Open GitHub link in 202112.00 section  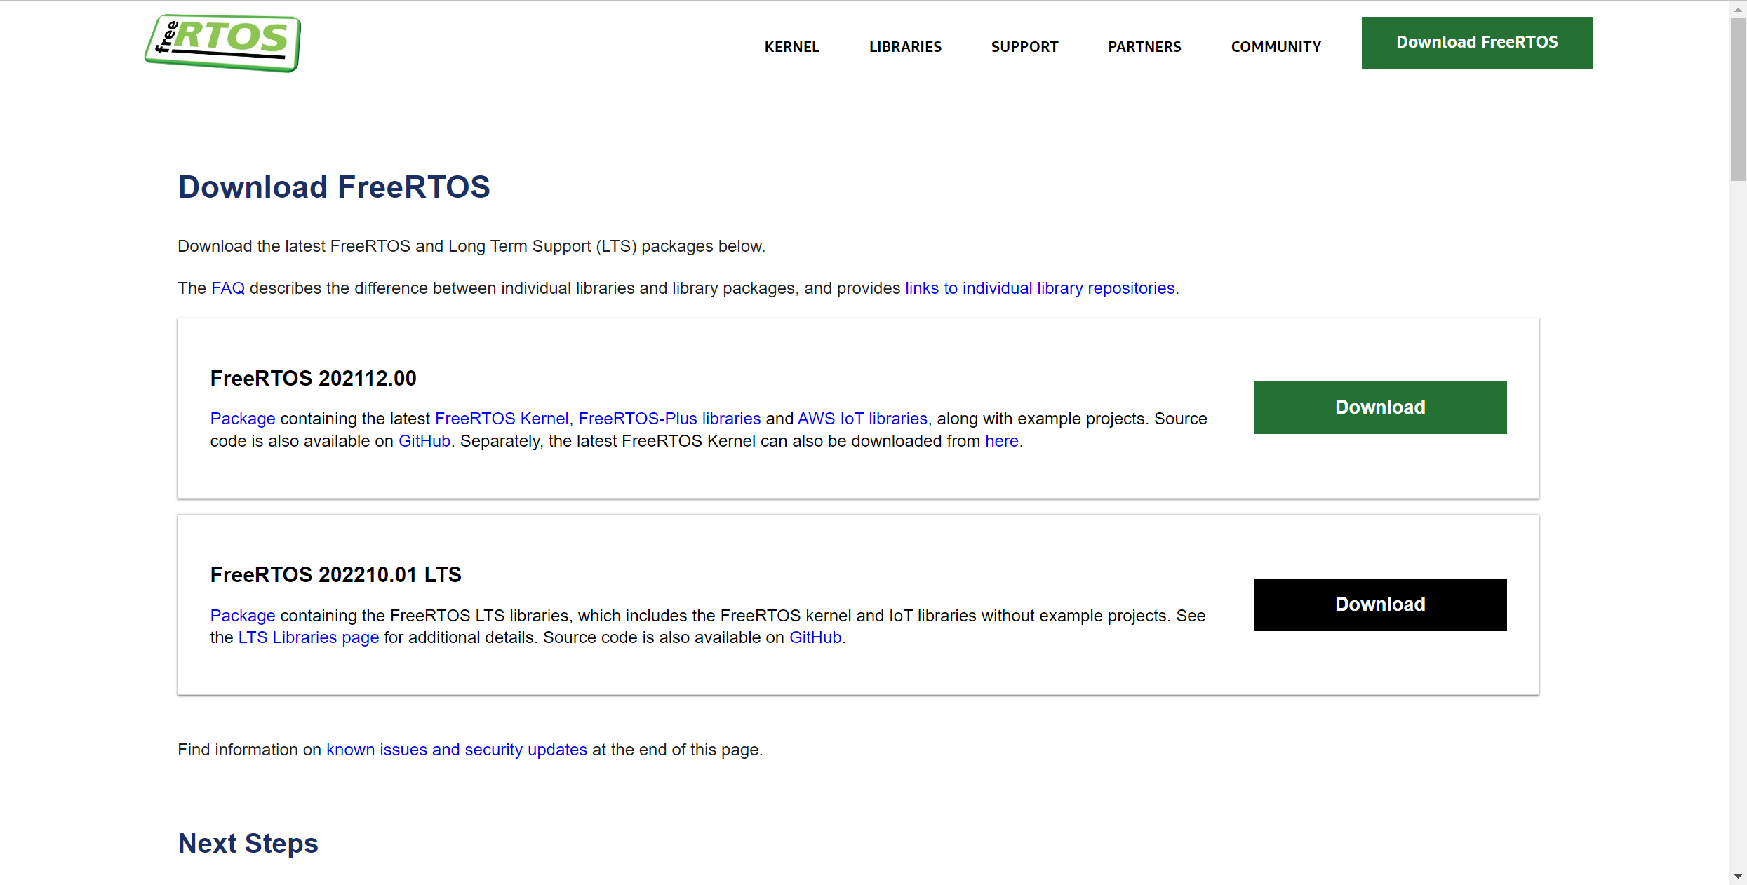[424, 441]
